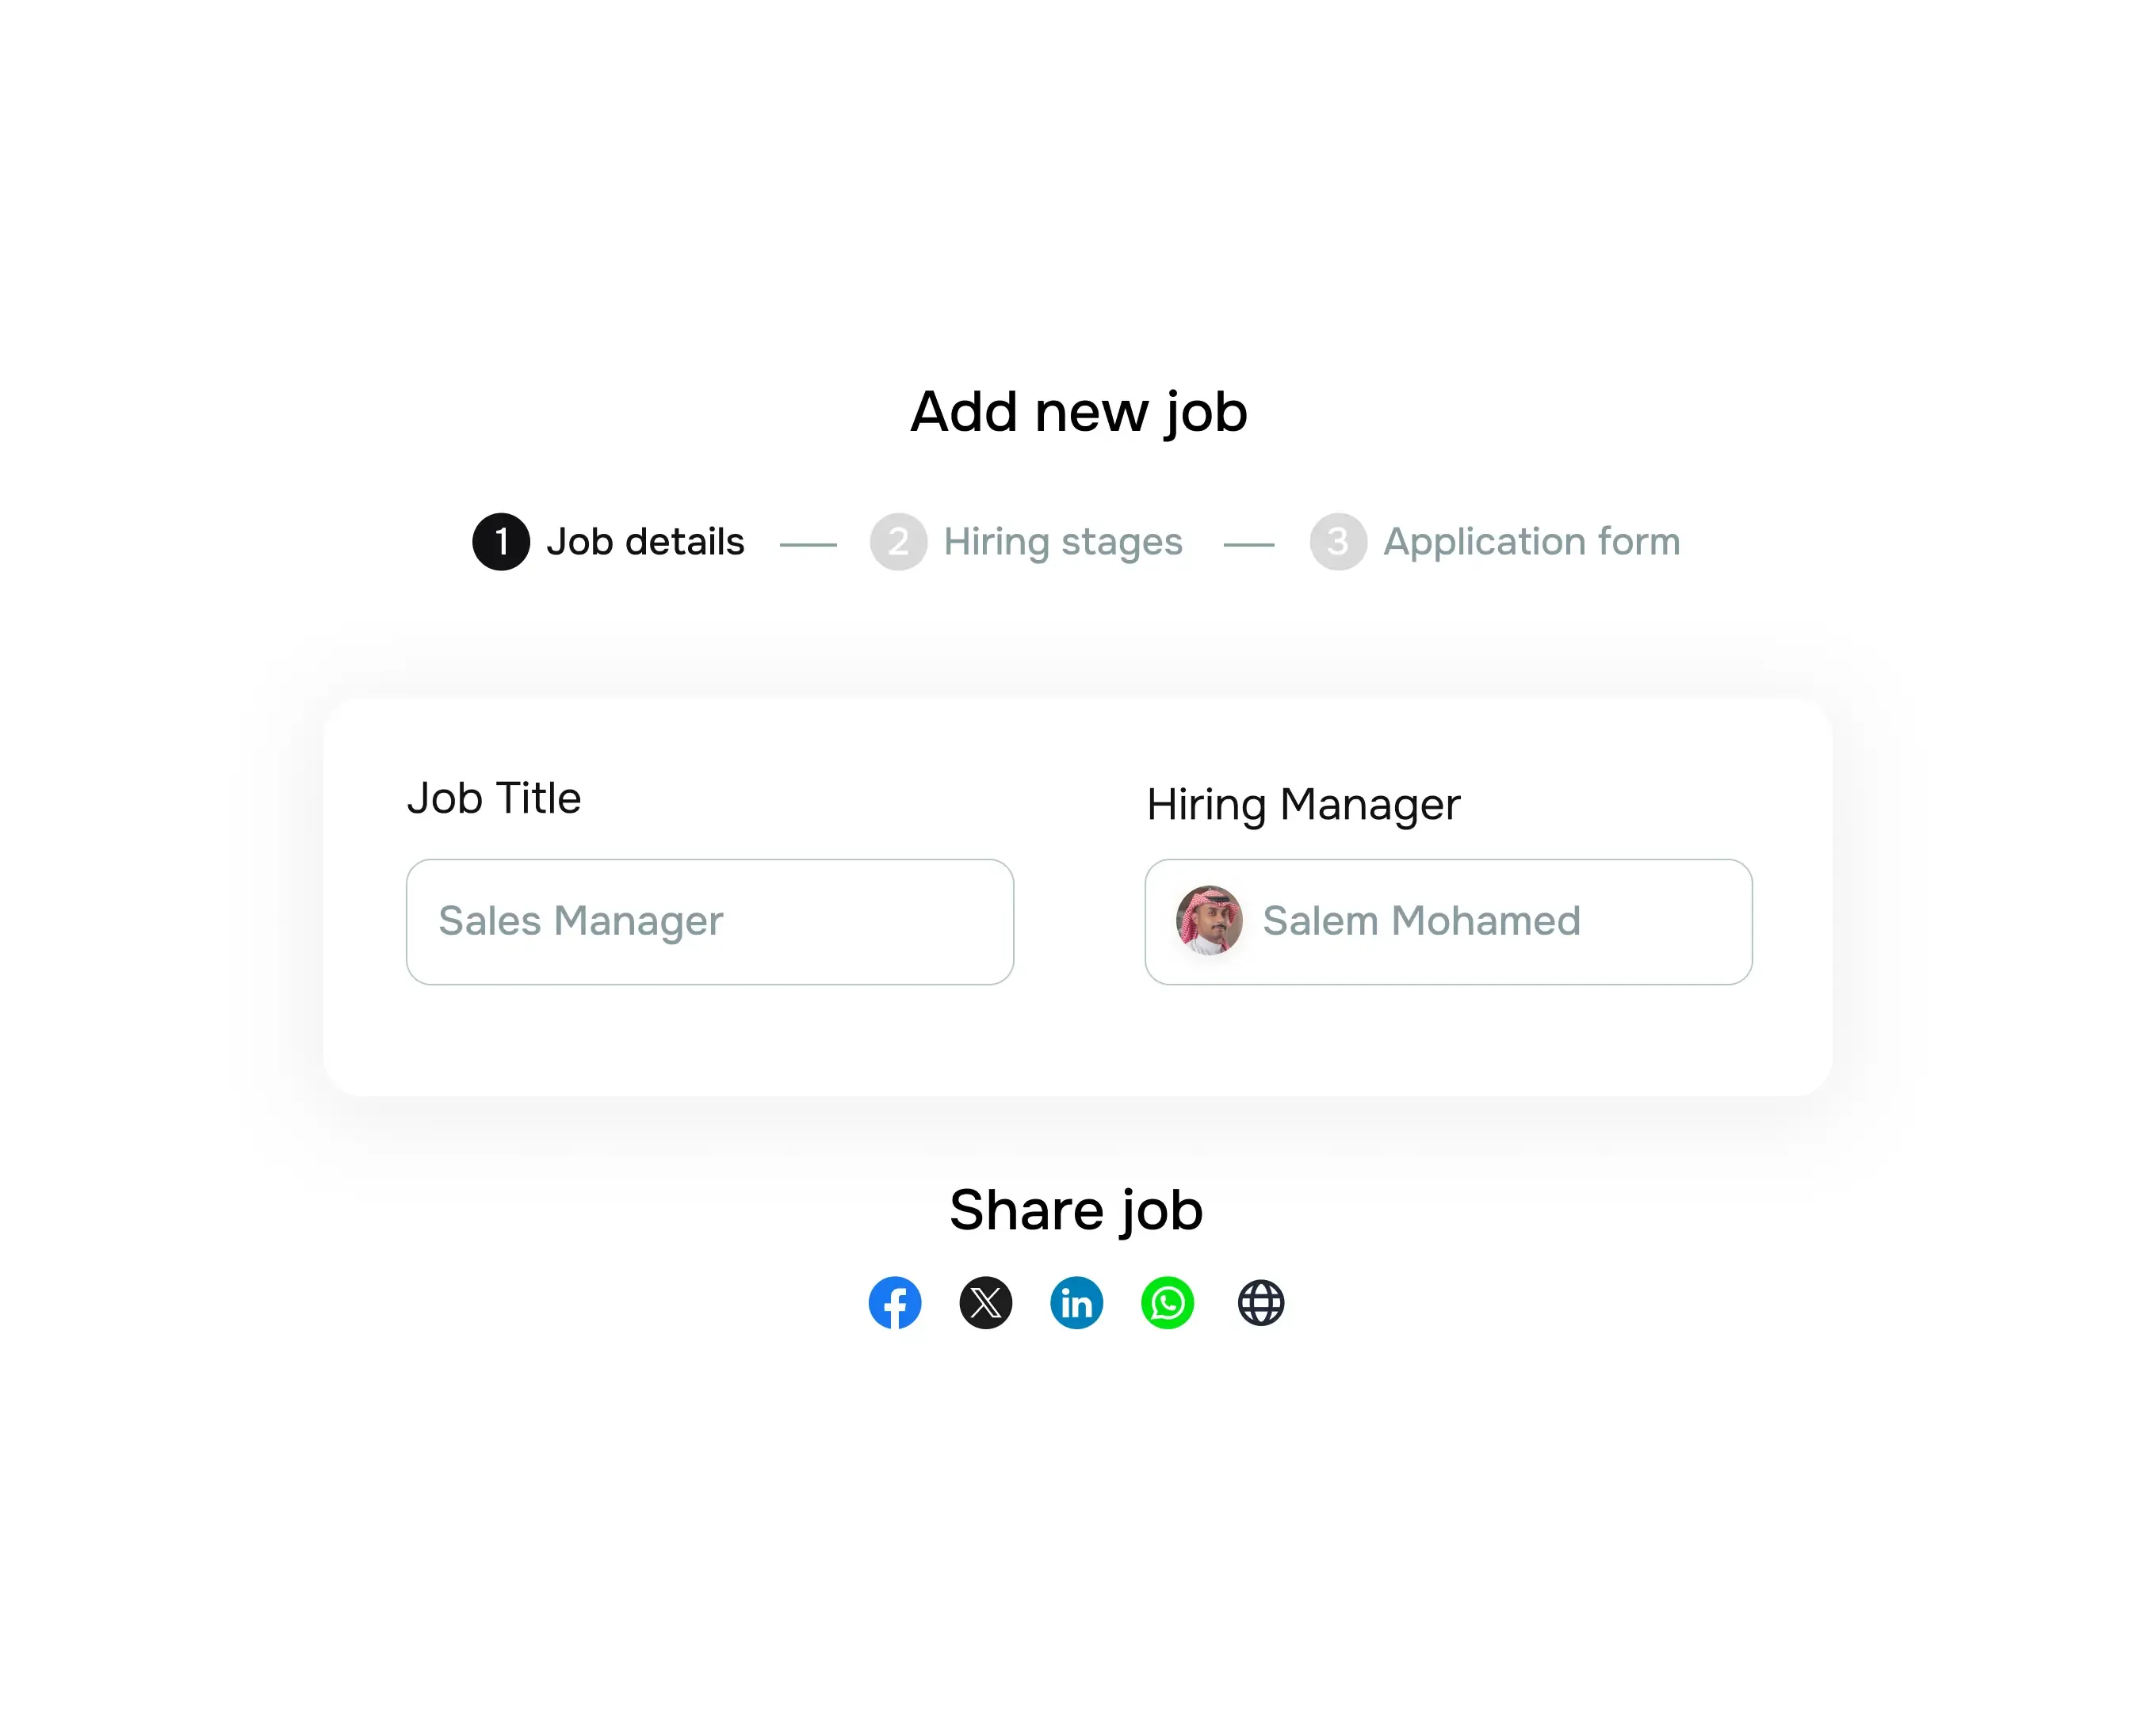Share job on Facebook
Viewport: 2156px width, 1711px height.
click(x=895, y=1302)
